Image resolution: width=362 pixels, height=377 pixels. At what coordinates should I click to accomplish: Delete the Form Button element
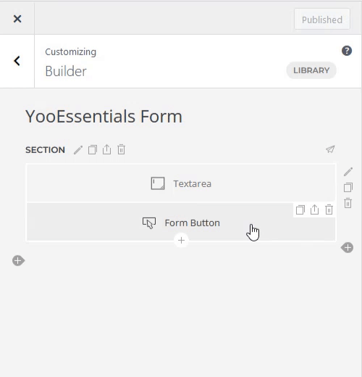[329, 210]
